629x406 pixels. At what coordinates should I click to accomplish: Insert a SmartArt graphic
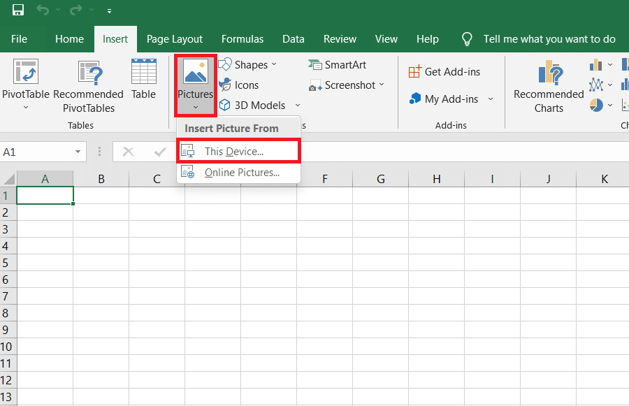[x=338, y=64]
